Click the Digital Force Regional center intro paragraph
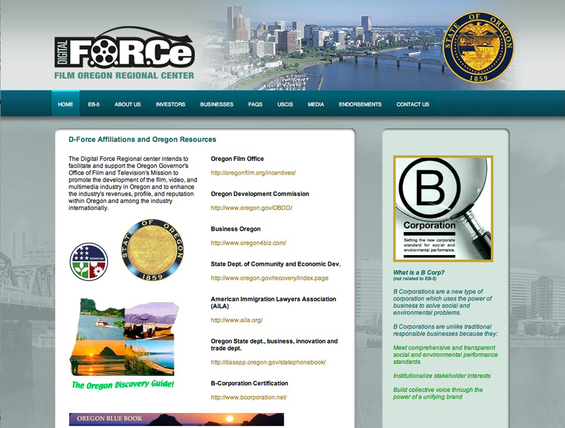The height and width of the screenshot is (428, 565). click(133, 184)
